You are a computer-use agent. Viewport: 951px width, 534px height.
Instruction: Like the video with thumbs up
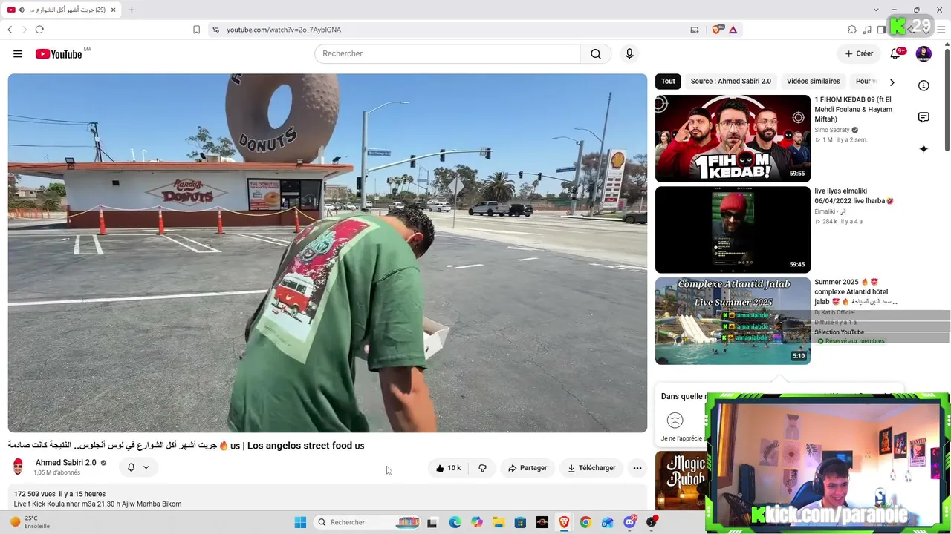(x=449, y=468)
